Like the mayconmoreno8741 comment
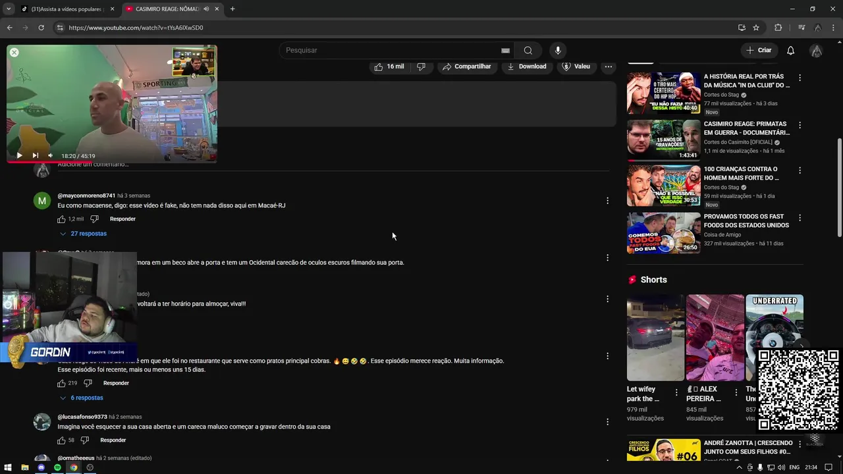Viewport: 843px width, 474px height. tap(61, 219)
